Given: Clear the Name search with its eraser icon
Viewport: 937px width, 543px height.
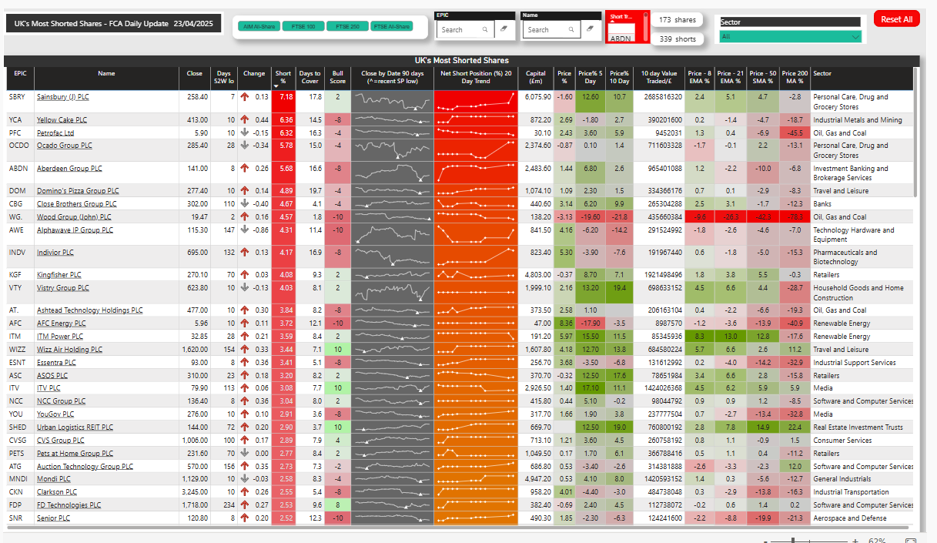Looking at the screenshot, I should point(590,29).
